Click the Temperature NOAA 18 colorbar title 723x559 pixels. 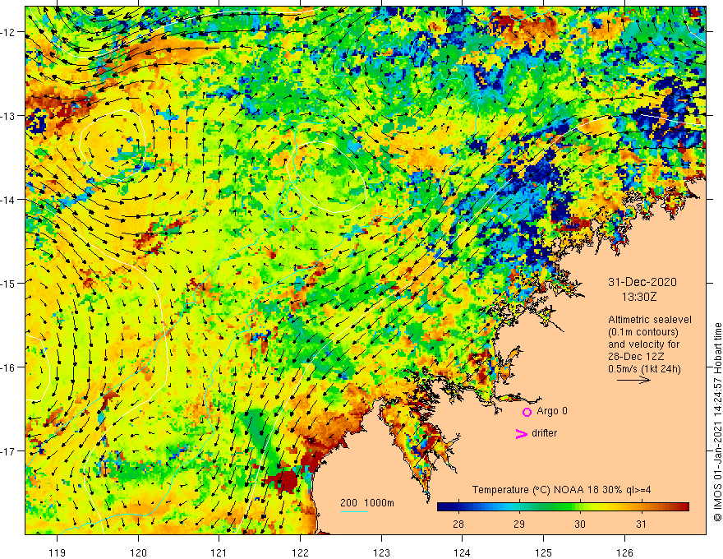pos(562,490)
